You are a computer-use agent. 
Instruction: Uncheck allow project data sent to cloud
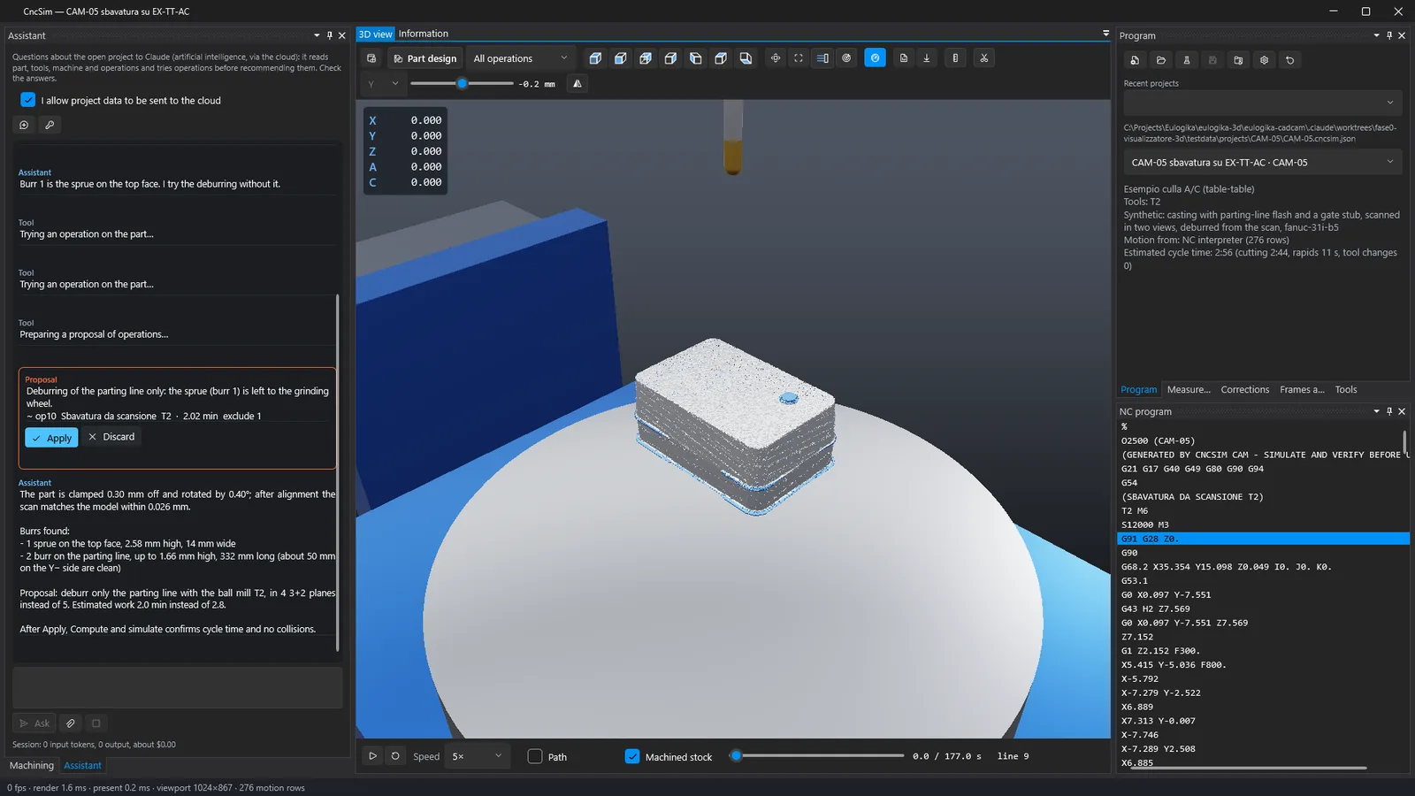(28, 100)
